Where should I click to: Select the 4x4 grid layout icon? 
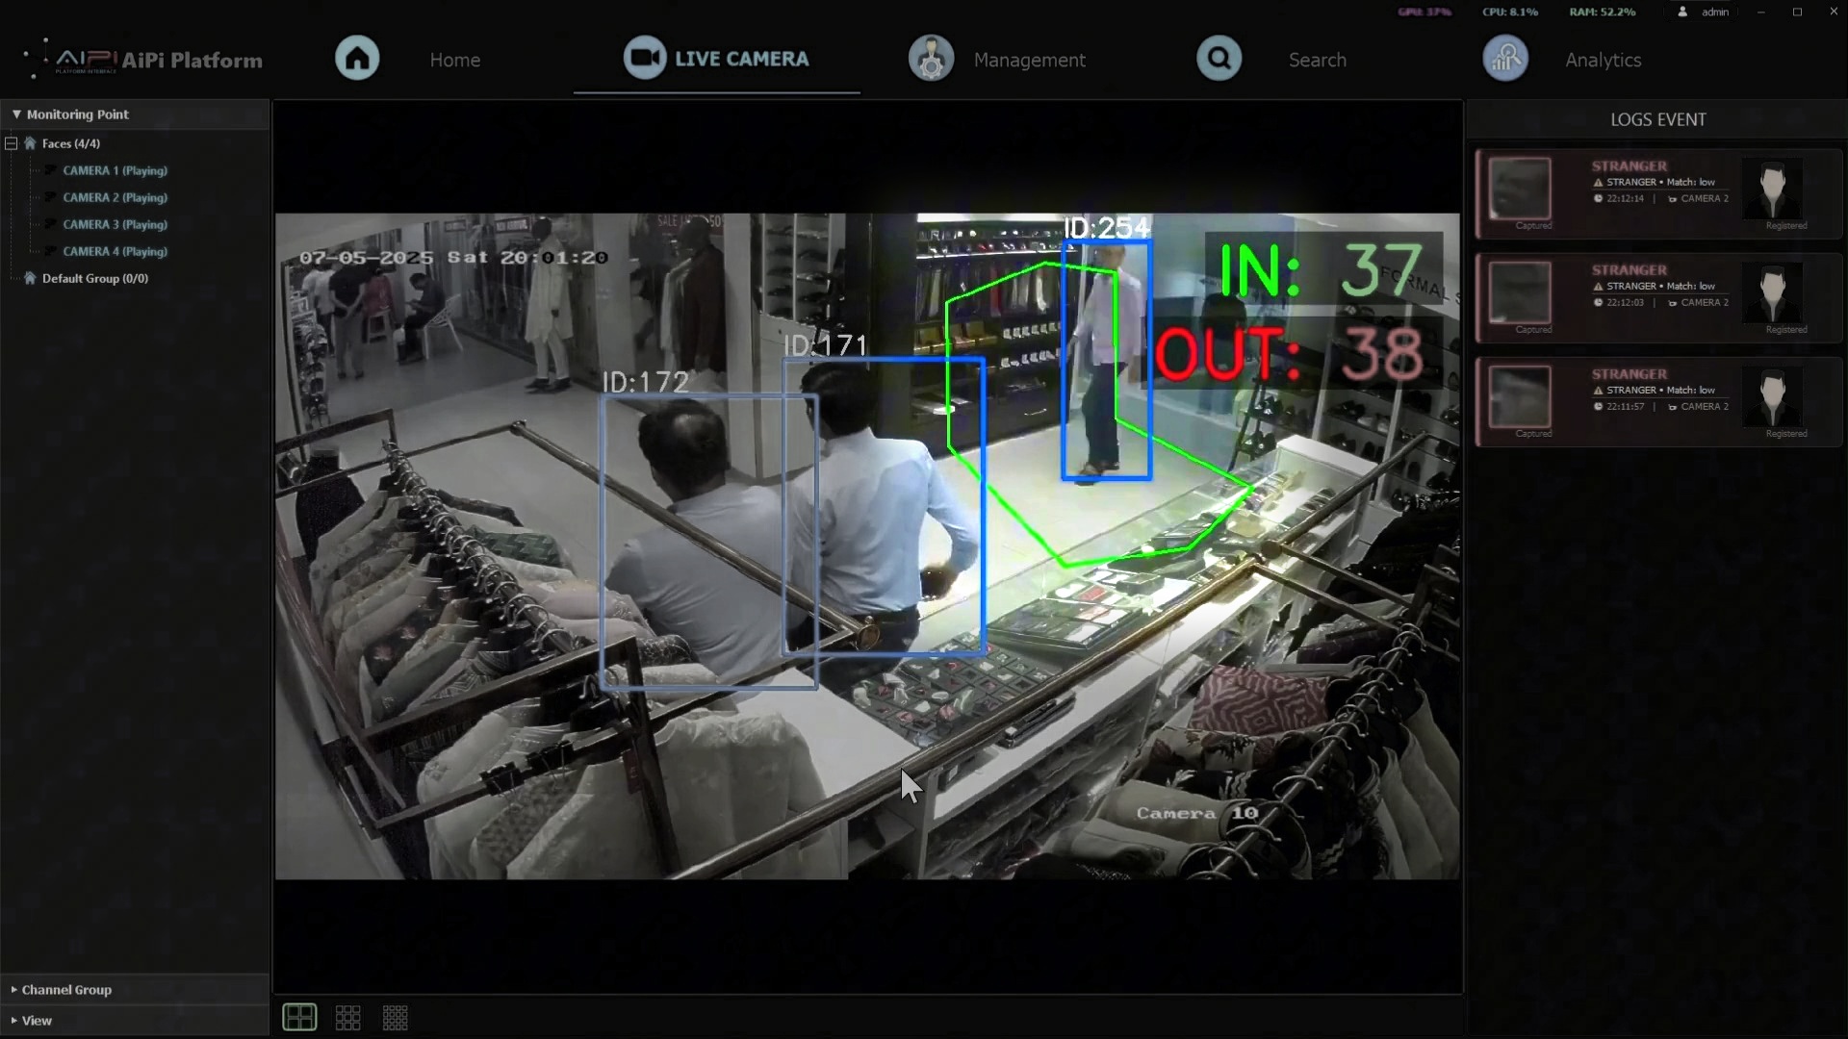[x=396, y=1017]
